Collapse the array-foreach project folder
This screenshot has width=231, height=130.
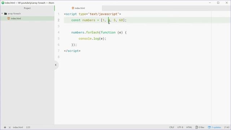[2, 14]
